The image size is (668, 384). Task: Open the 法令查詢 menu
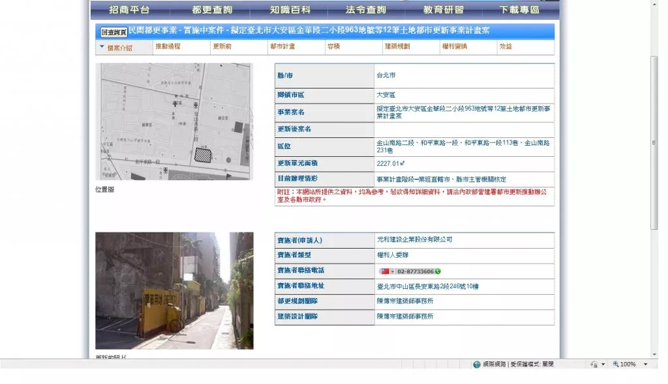point(366,10)
